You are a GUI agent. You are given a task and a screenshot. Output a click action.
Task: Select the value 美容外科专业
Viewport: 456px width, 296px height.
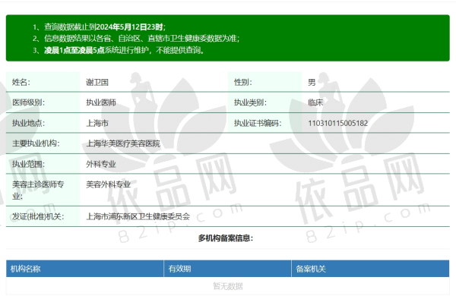point(108,184)
